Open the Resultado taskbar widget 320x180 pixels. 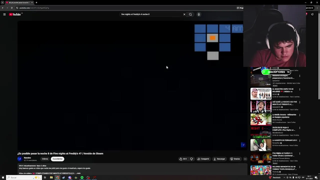[x=274, y=178]
